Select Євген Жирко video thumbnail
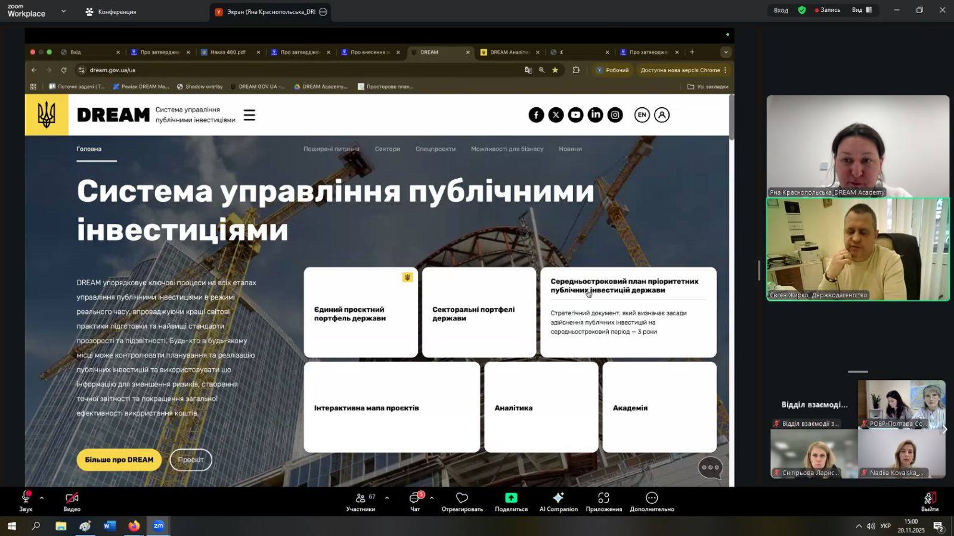This screenshot has height=536, width=954. 857,250
